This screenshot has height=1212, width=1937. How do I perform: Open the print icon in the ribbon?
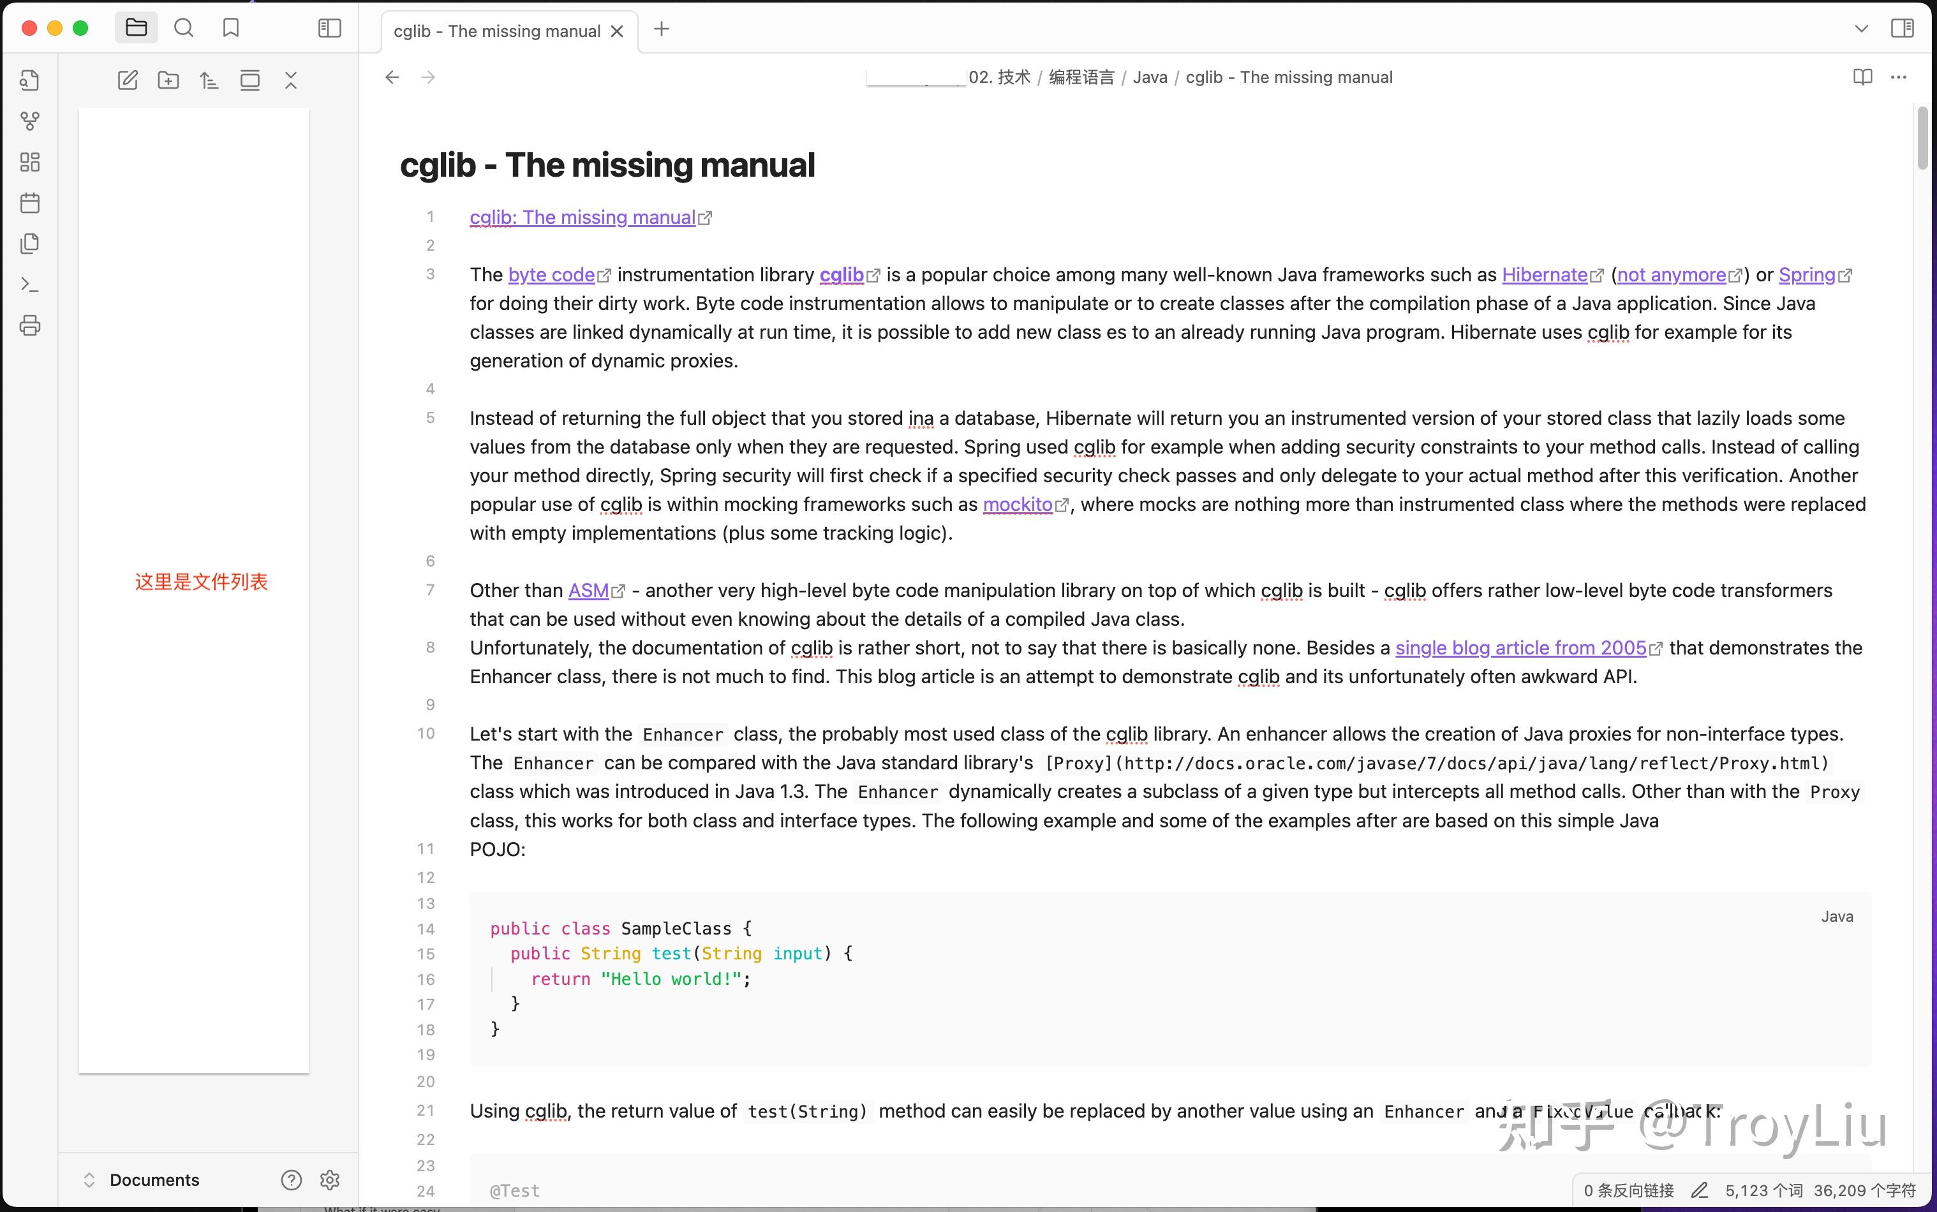point(29,325)
